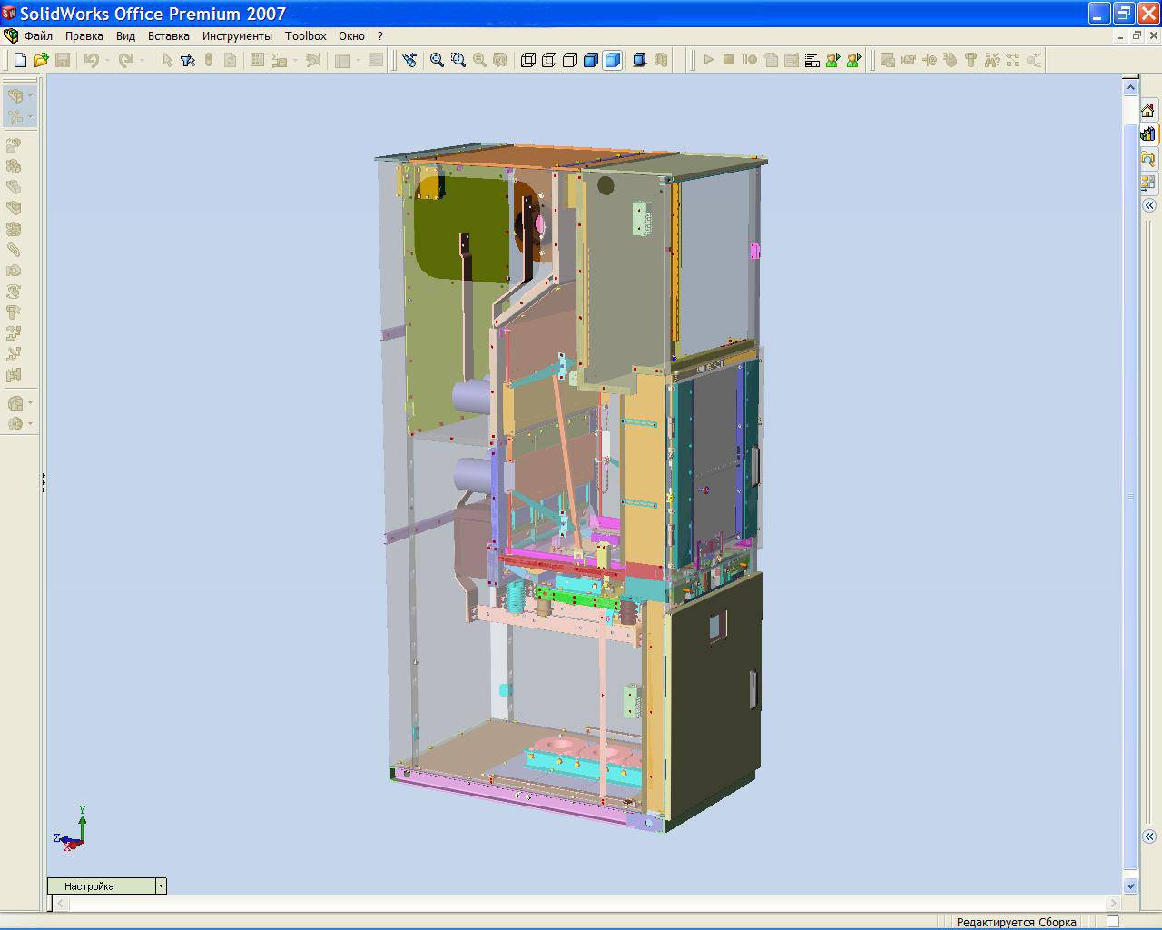Expand the collapsed feature tree panel handle
Screen dimensions: 1162x930
(43, 483)
